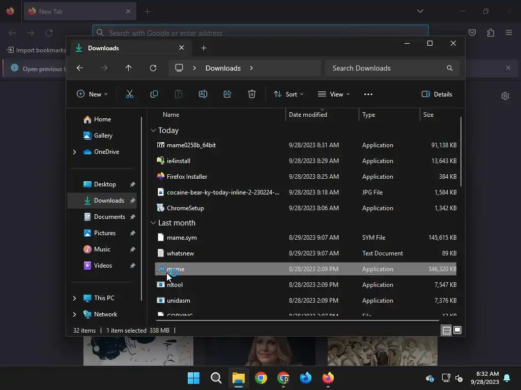
Task: Click vertical scrollbar of file list
Action: click(461, 151)
